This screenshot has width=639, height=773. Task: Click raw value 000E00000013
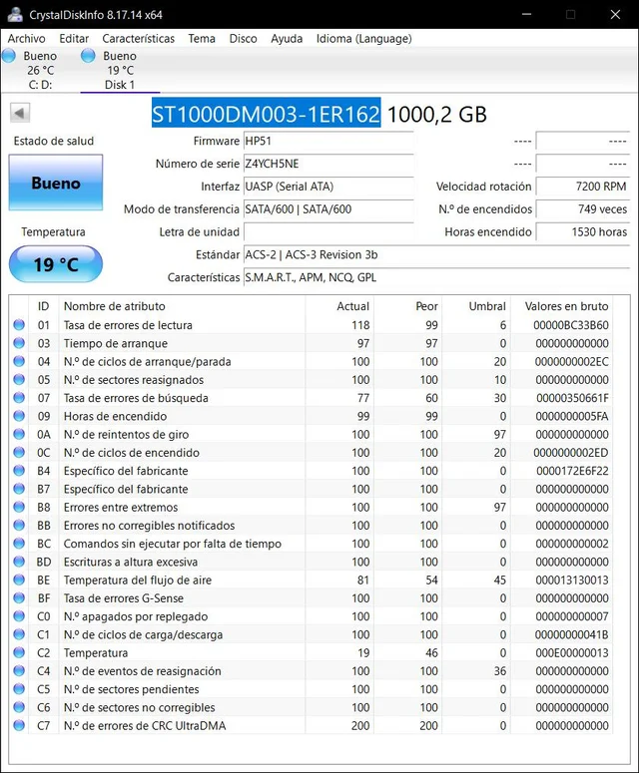tap(572, 653)
